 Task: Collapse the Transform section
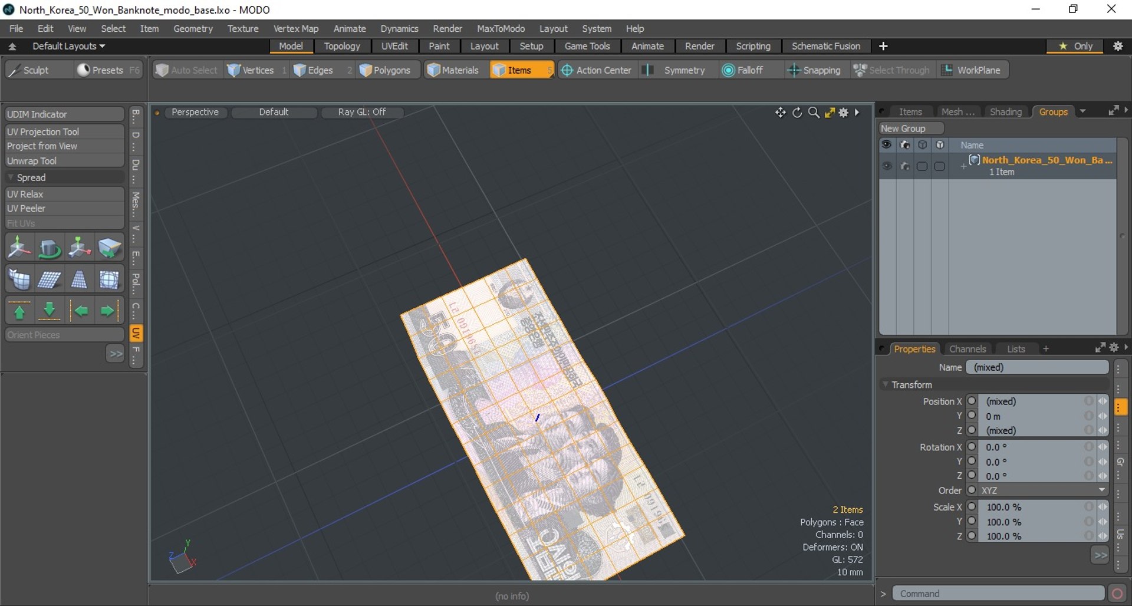tap(885, 384)
